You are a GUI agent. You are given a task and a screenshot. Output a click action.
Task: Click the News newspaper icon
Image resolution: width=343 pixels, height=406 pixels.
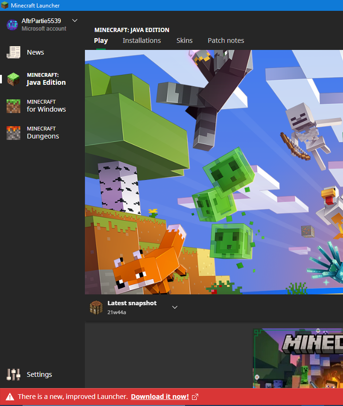point(14,52)
